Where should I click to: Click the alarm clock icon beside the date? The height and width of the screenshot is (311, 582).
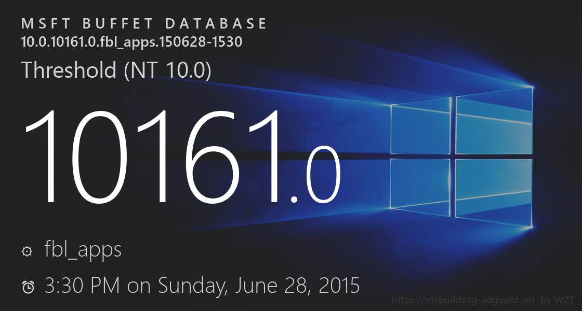click(x=28, y=287)
